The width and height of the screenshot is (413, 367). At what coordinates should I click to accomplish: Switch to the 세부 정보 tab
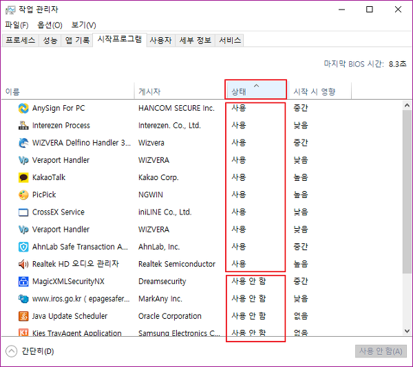coord(195,41)
